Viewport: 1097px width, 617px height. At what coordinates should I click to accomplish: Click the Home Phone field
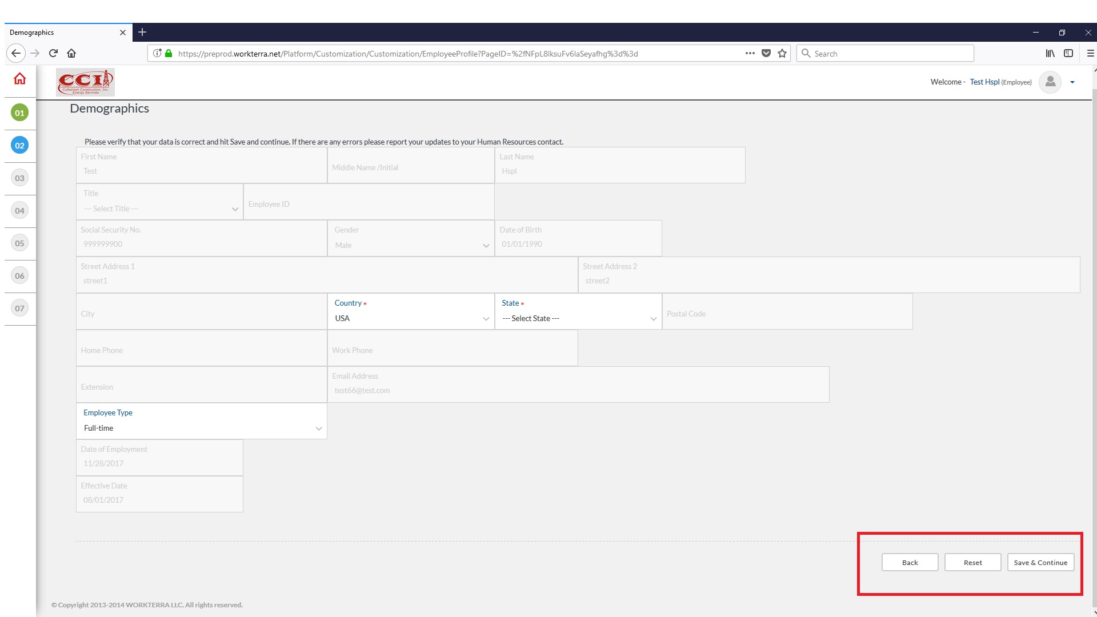pyautogui.click(x=202, y=348)
